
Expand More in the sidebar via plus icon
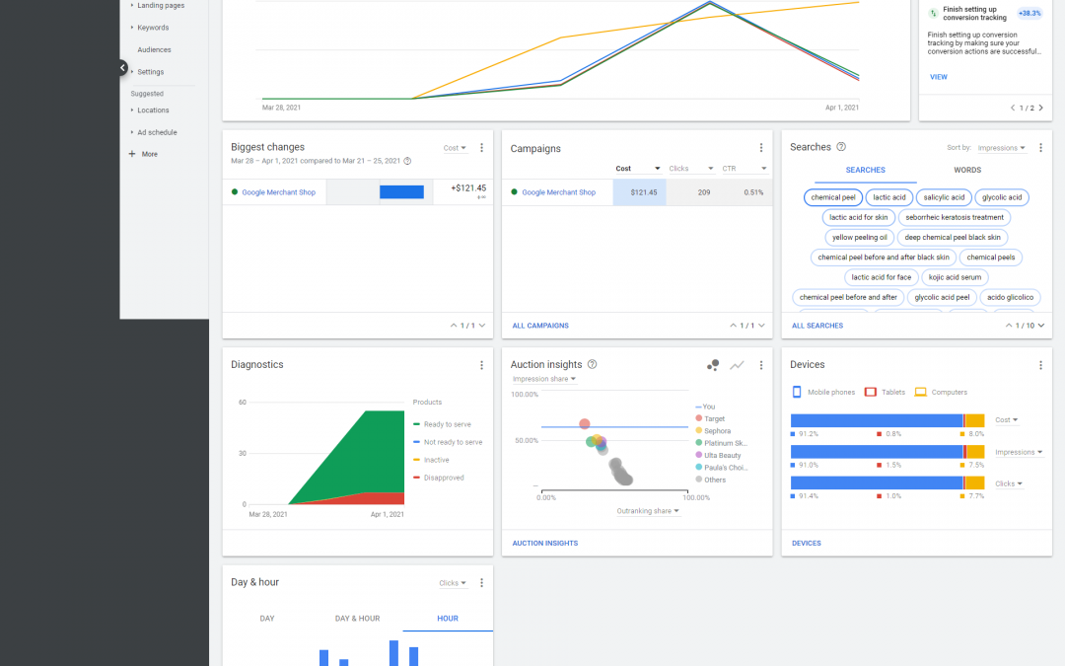(130, 154)
